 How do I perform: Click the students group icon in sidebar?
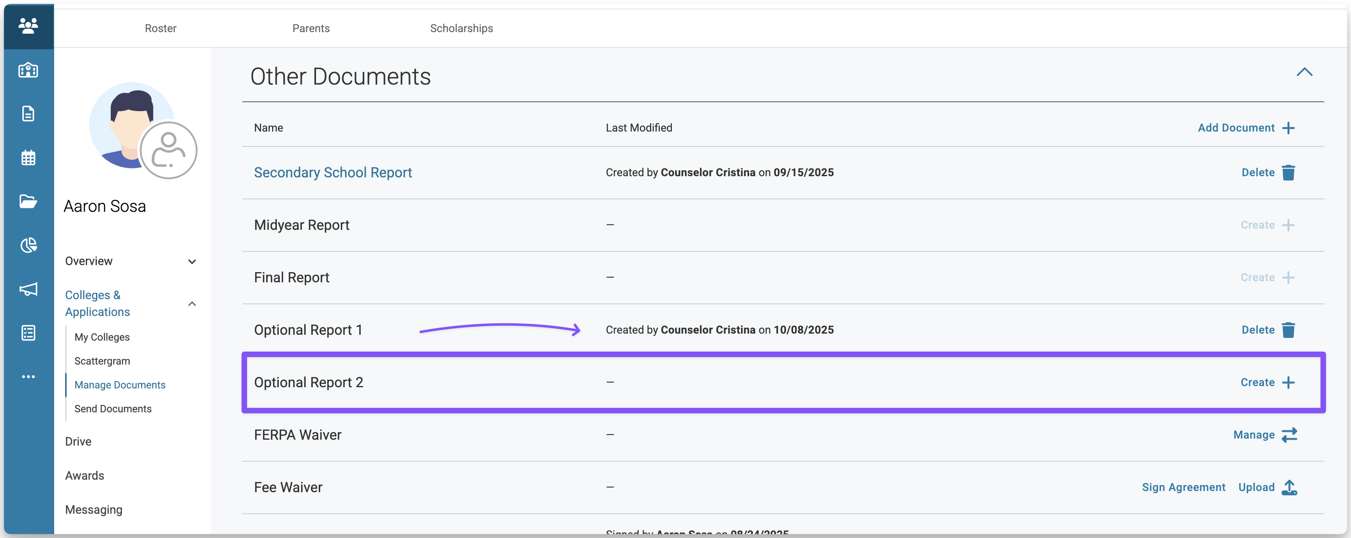(x=28, y=25)
